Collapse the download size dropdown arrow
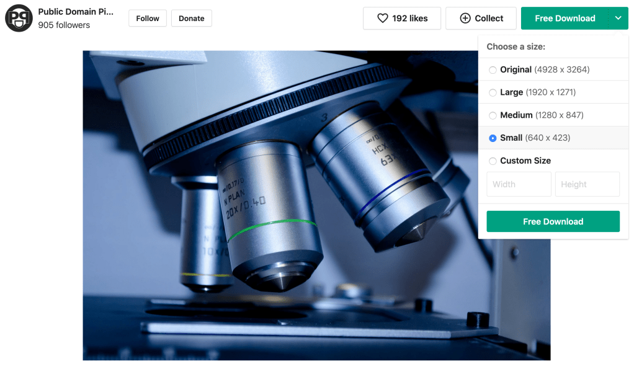Viewport: 634px width, 369px height. tap(618, 19)
